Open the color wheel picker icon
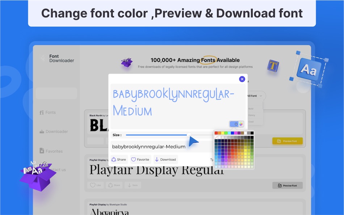Viewport: 344px width, 215px height. point(241,124)
